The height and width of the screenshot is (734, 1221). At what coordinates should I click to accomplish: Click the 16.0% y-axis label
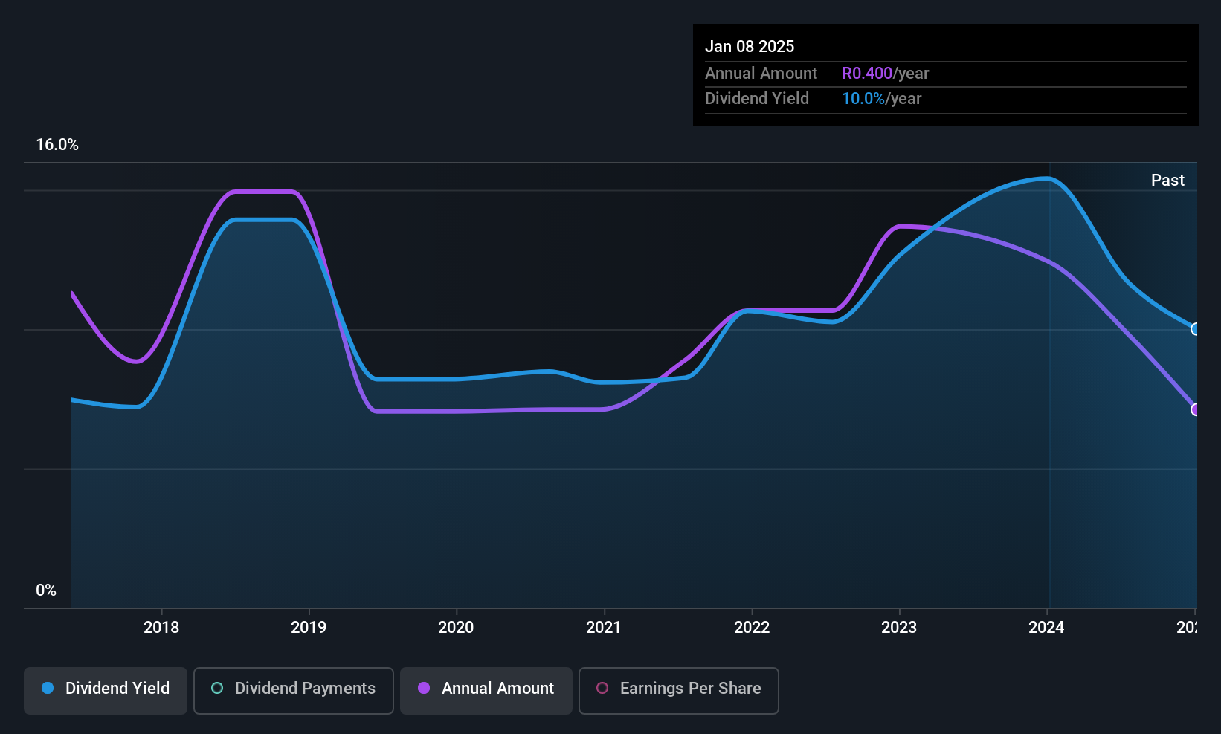click(x=57, y=145)
